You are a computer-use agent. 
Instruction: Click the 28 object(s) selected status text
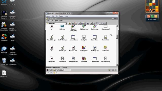(x=53, y=67)
